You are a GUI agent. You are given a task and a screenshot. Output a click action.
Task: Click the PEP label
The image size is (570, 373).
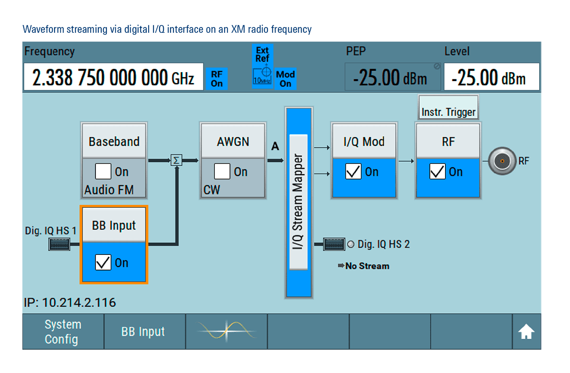click(x=356, y=51)
